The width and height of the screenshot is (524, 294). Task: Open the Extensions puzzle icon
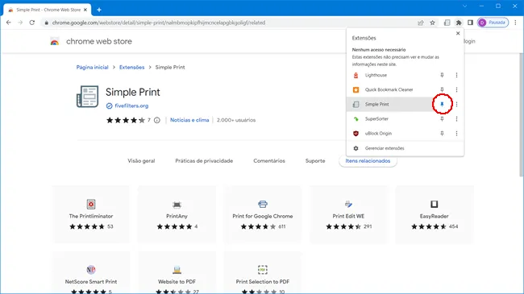pyautogui.click(x=459, y=23)
